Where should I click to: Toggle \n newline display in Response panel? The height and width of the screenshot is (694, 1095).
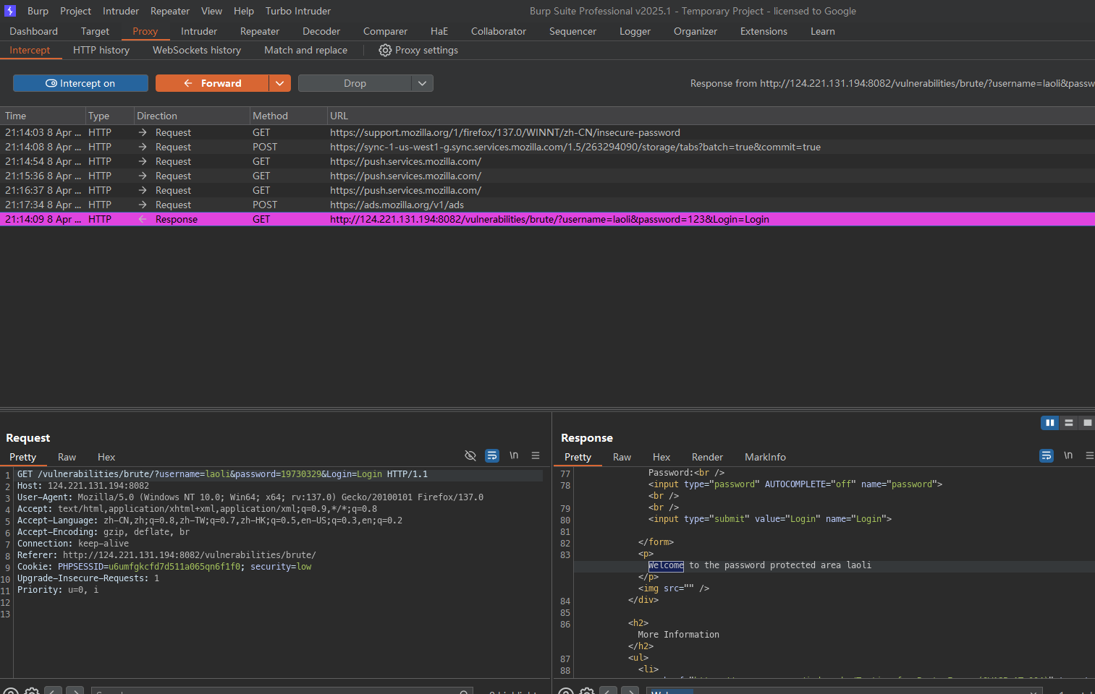tap(1068, 455)
